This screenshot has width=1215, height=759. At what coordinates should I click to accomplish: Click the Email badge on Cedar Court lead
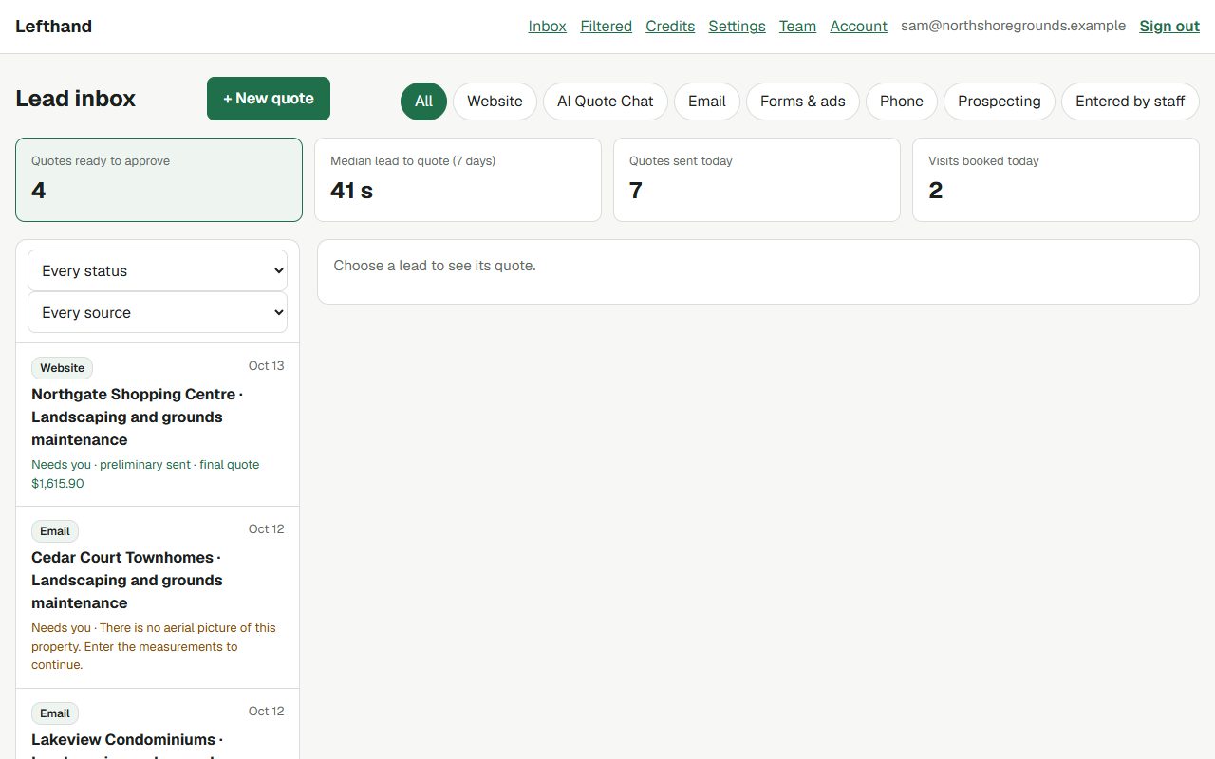(55, 531)
